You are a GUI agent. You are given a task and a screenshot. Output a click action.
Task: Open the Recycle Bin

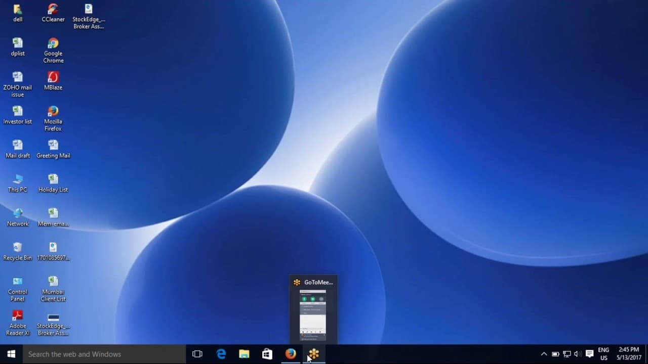(18, 251)
